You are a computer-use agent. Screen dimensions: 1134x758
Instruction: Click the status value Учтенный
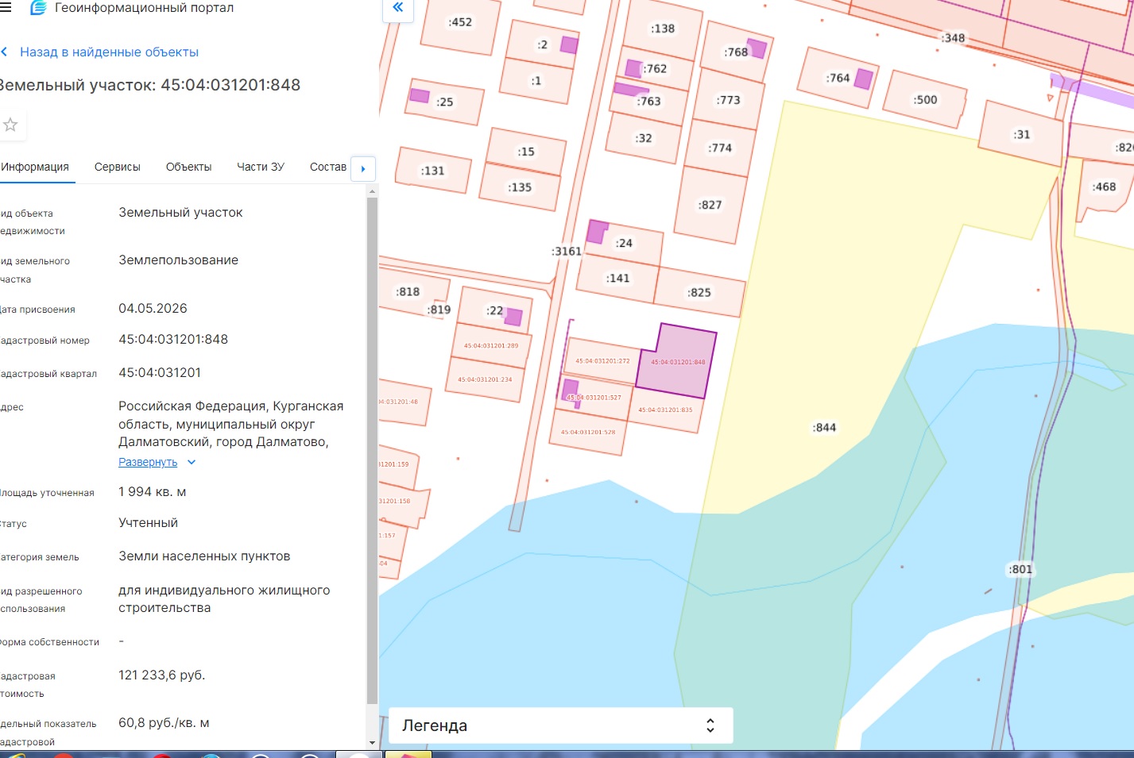pyautogui.click(x=149, y=522)
